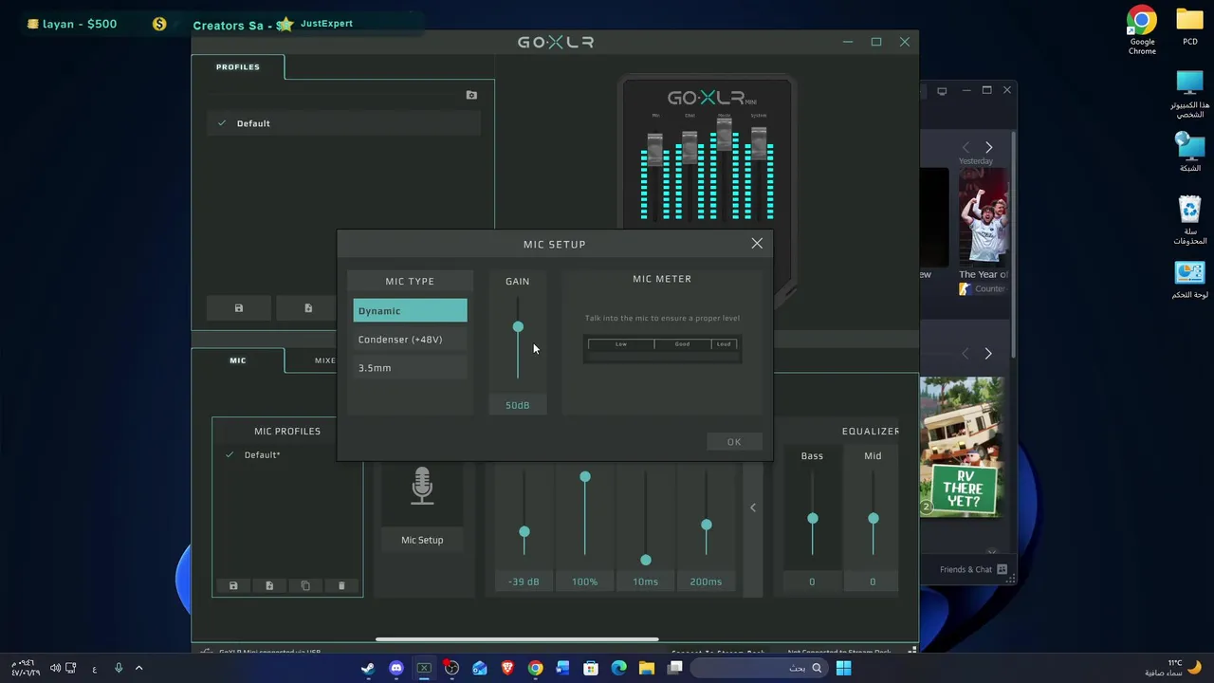1214x683 pixels.
Task: Adjust the mic Gain slider handle
Action: coord(518,327)
